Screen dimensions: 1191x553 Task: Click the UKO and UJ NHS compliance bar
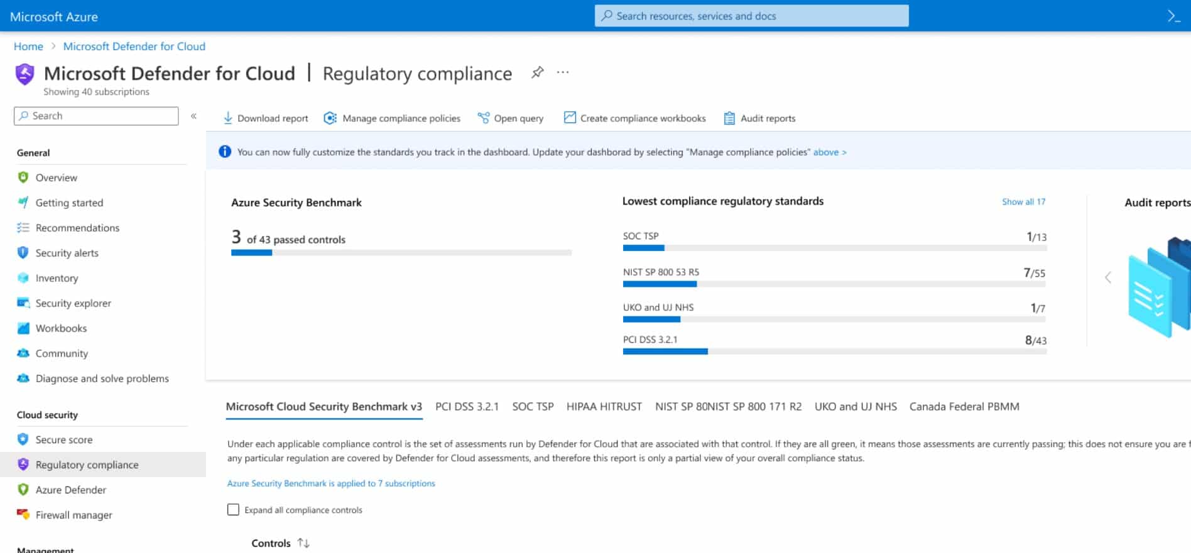coord(835,319)
